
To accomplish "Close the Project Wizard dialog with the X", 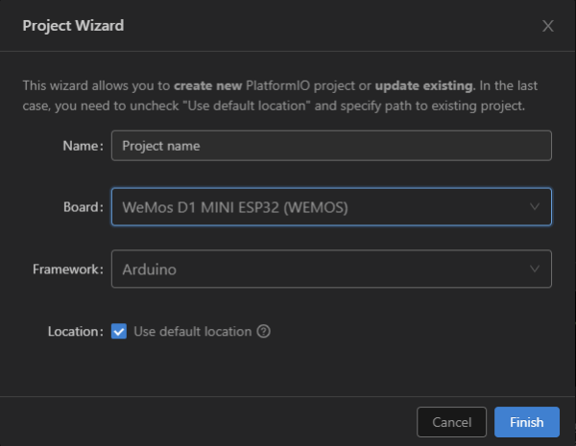I will tap(548, 26).
